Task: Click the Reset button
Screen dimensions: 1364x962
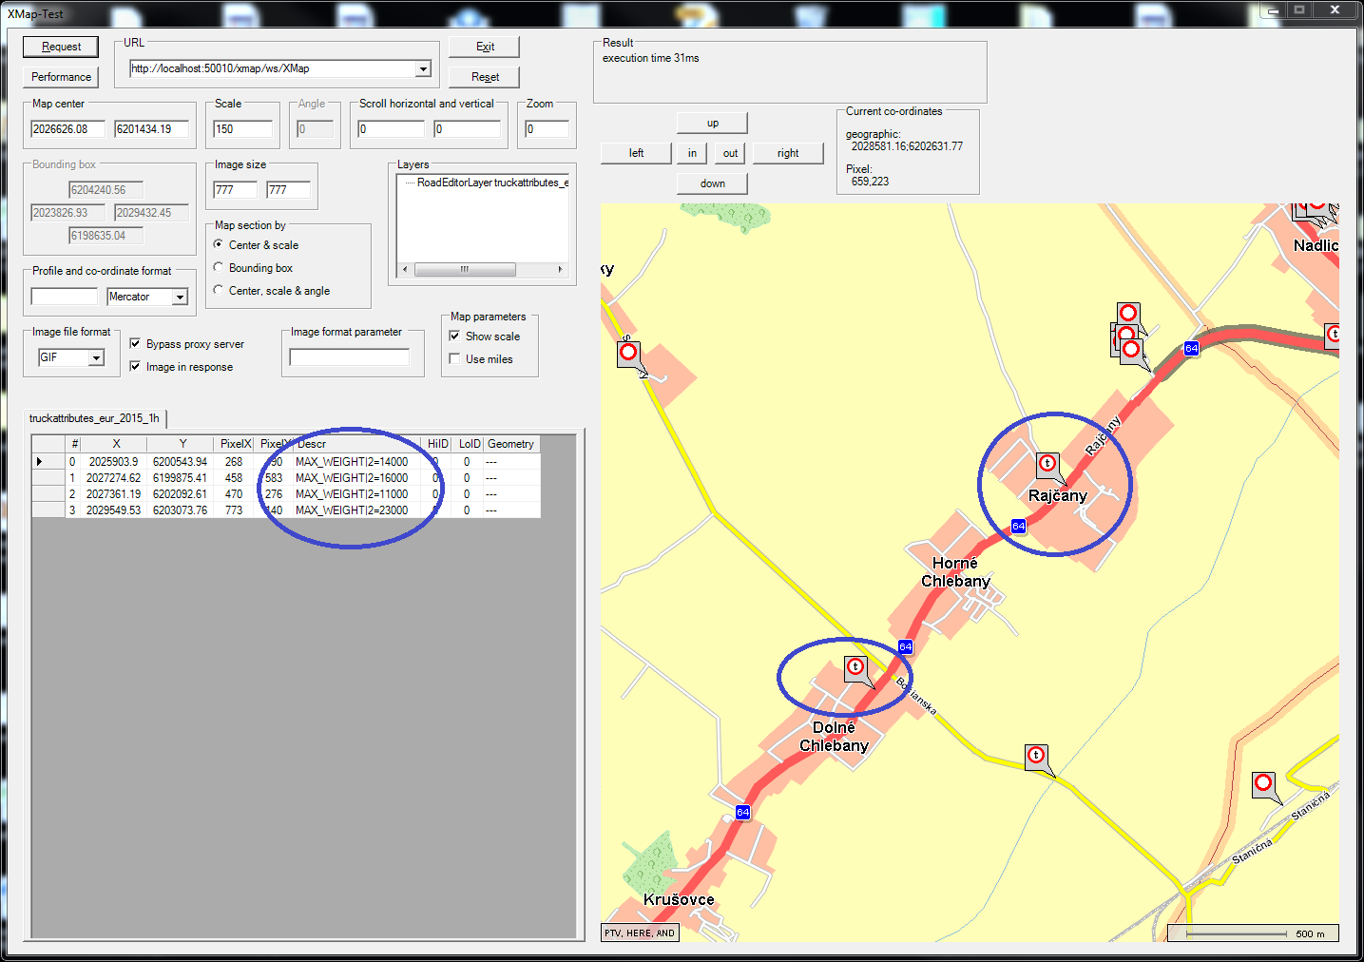Action: 485,77
